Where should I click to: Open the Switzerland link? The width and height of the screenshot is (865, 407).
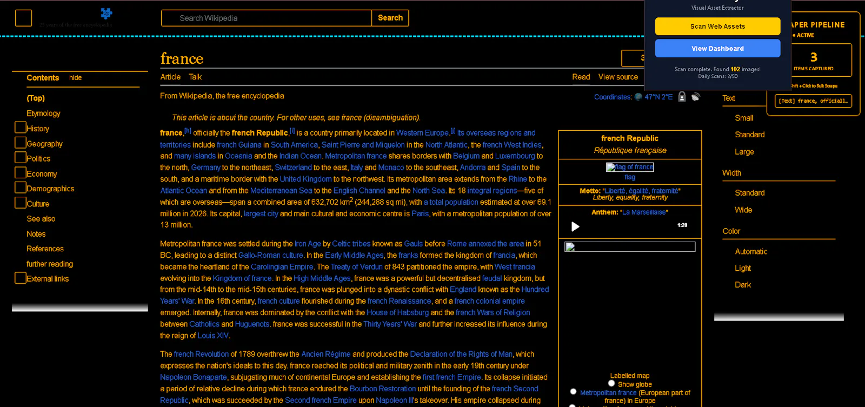click(x=293, y=168)
